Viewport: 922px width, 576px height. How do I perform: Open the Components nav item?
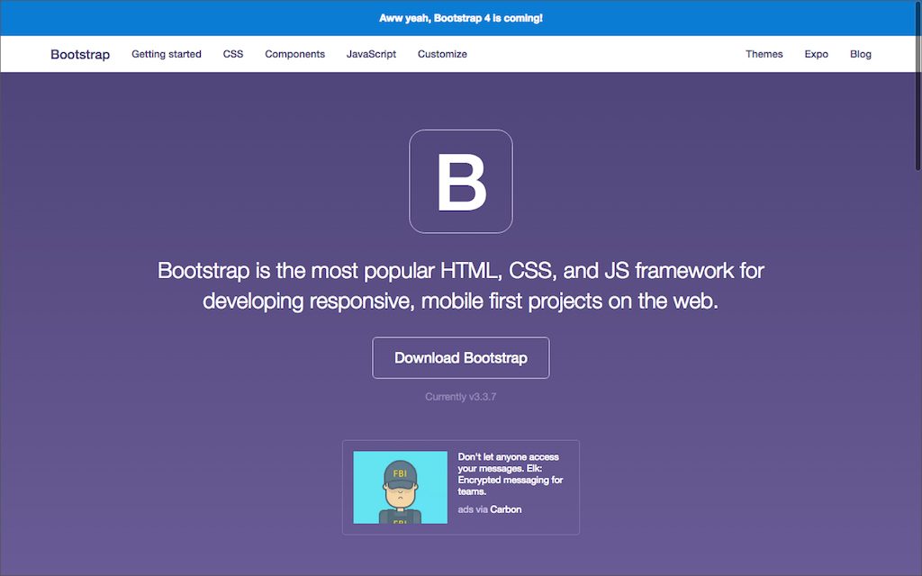294,54
